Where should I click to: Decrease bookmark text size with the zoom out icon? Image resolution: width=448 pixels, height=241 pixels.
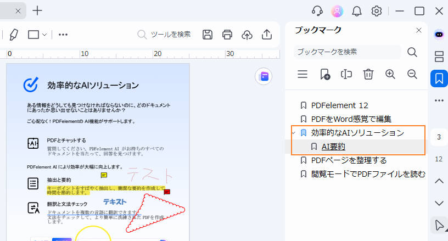[412, 74]
